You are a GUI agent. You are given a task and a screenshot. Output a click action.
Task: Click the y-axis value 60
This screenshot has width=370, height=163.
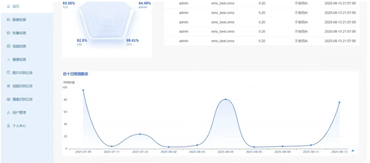click(x=65, y=112)
